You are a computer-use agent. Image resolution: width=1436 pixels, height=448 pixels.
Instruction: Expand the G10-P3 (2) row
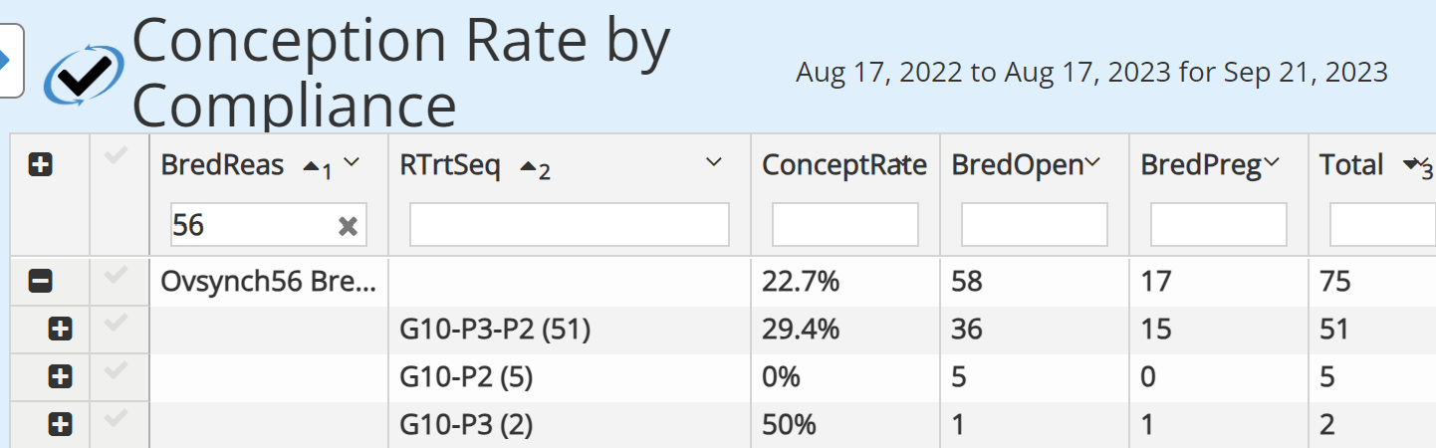[x=60, y=425]
